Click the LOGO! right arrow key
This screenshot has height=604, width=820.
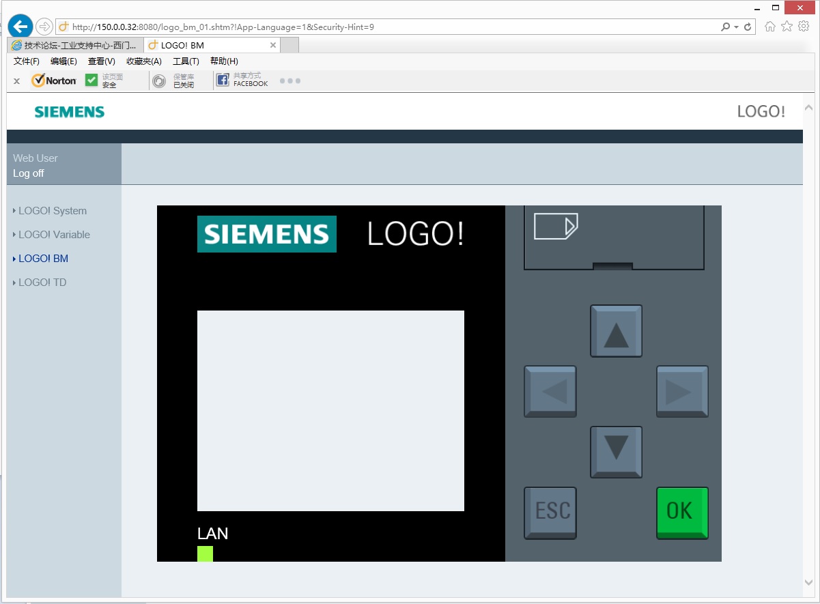(683, 392)
